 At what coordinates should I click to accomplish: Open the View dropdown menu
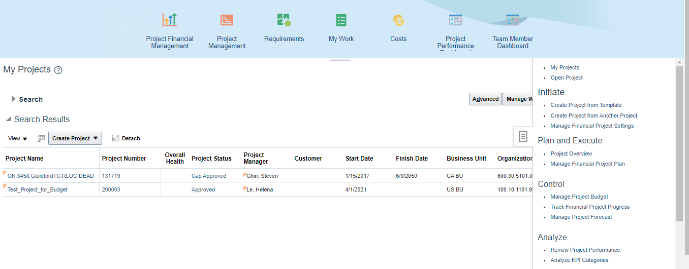point(18,138)
